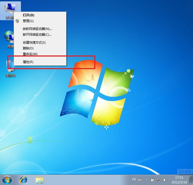Open the Windows Start orb
193x185 pixels.
point(7,180)
